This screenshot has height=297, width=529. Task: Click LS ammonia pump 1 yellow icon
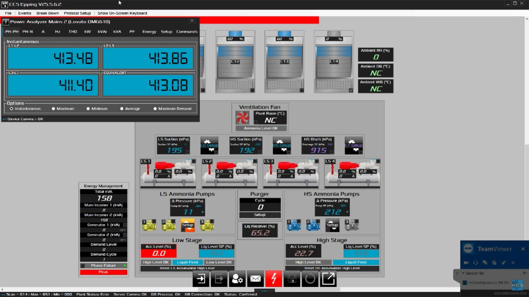[x=149, y=225]
